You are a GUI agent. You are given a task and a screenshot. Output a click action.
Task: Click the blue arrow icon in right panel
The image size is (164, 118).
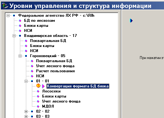(x=131, y=21)
